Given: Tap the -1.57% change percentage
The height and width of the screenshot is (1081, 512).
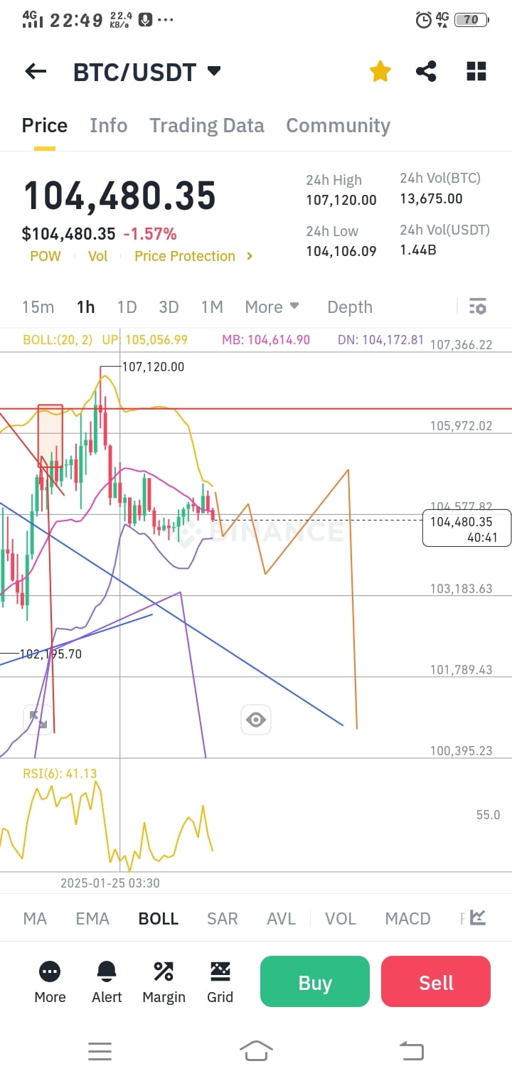Looking at the screenshot, I should coord(150,234).
